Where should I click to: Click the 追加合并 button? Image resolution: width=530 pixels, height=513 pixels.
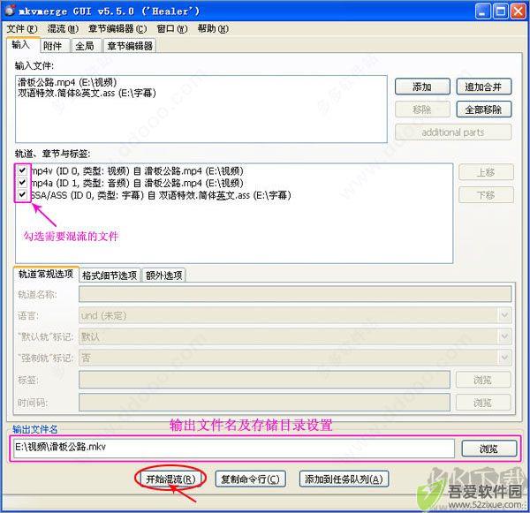[x=484, y=87]
